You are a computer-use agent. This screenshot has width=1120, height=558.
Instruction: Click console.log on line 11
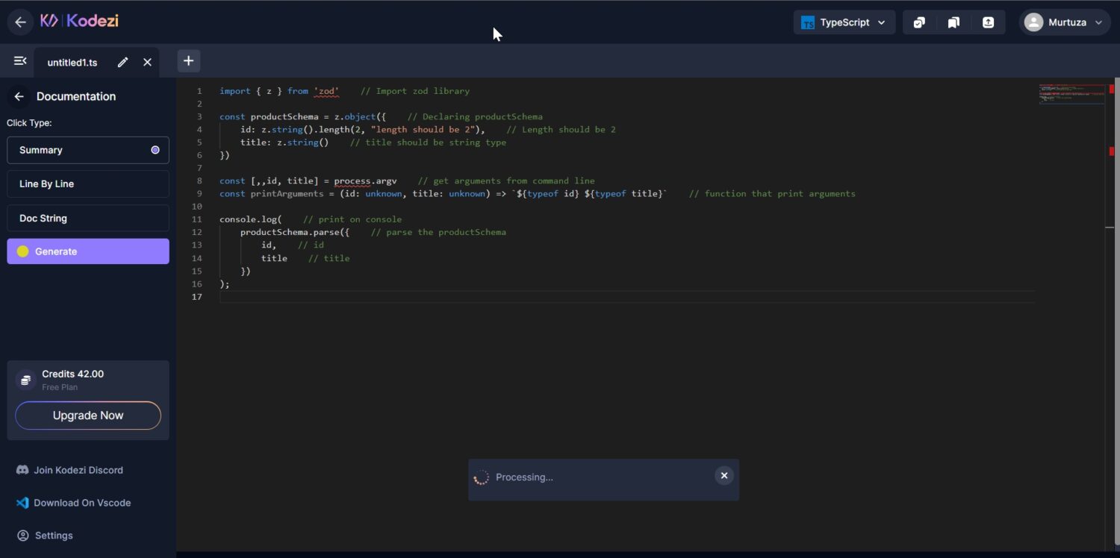[248, 219]
